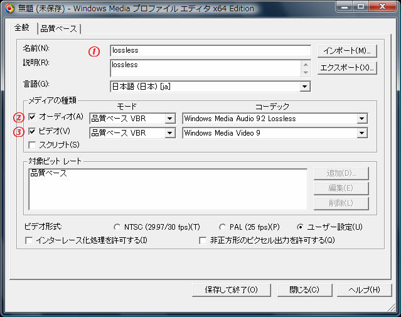Click the application icon in title bar

tap(9, 8)
